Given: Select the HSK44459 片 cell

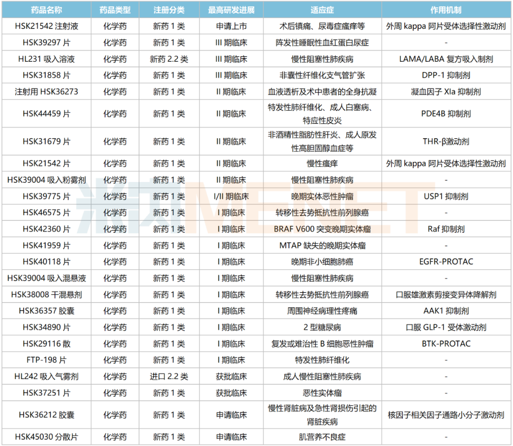Looking at the screenshot, I should (x=47, y=114).
